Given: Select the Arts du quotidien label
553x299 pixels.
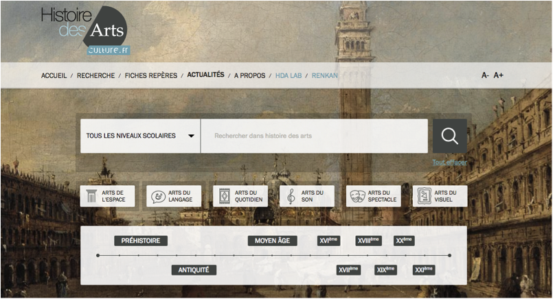Looking at the screenshot, I should 249,196.
